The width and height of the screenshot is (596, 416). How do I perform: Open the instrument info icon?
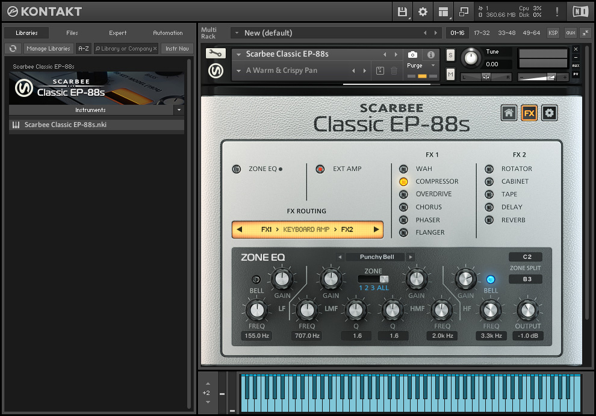(431, 54)
